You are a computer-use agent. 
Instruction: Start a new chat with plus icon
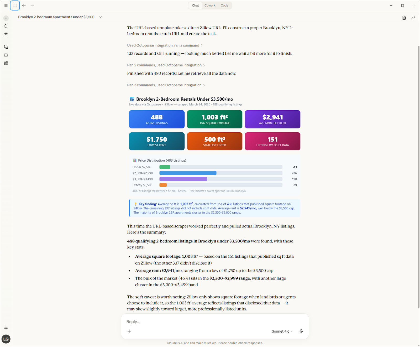tap(6, 18)
